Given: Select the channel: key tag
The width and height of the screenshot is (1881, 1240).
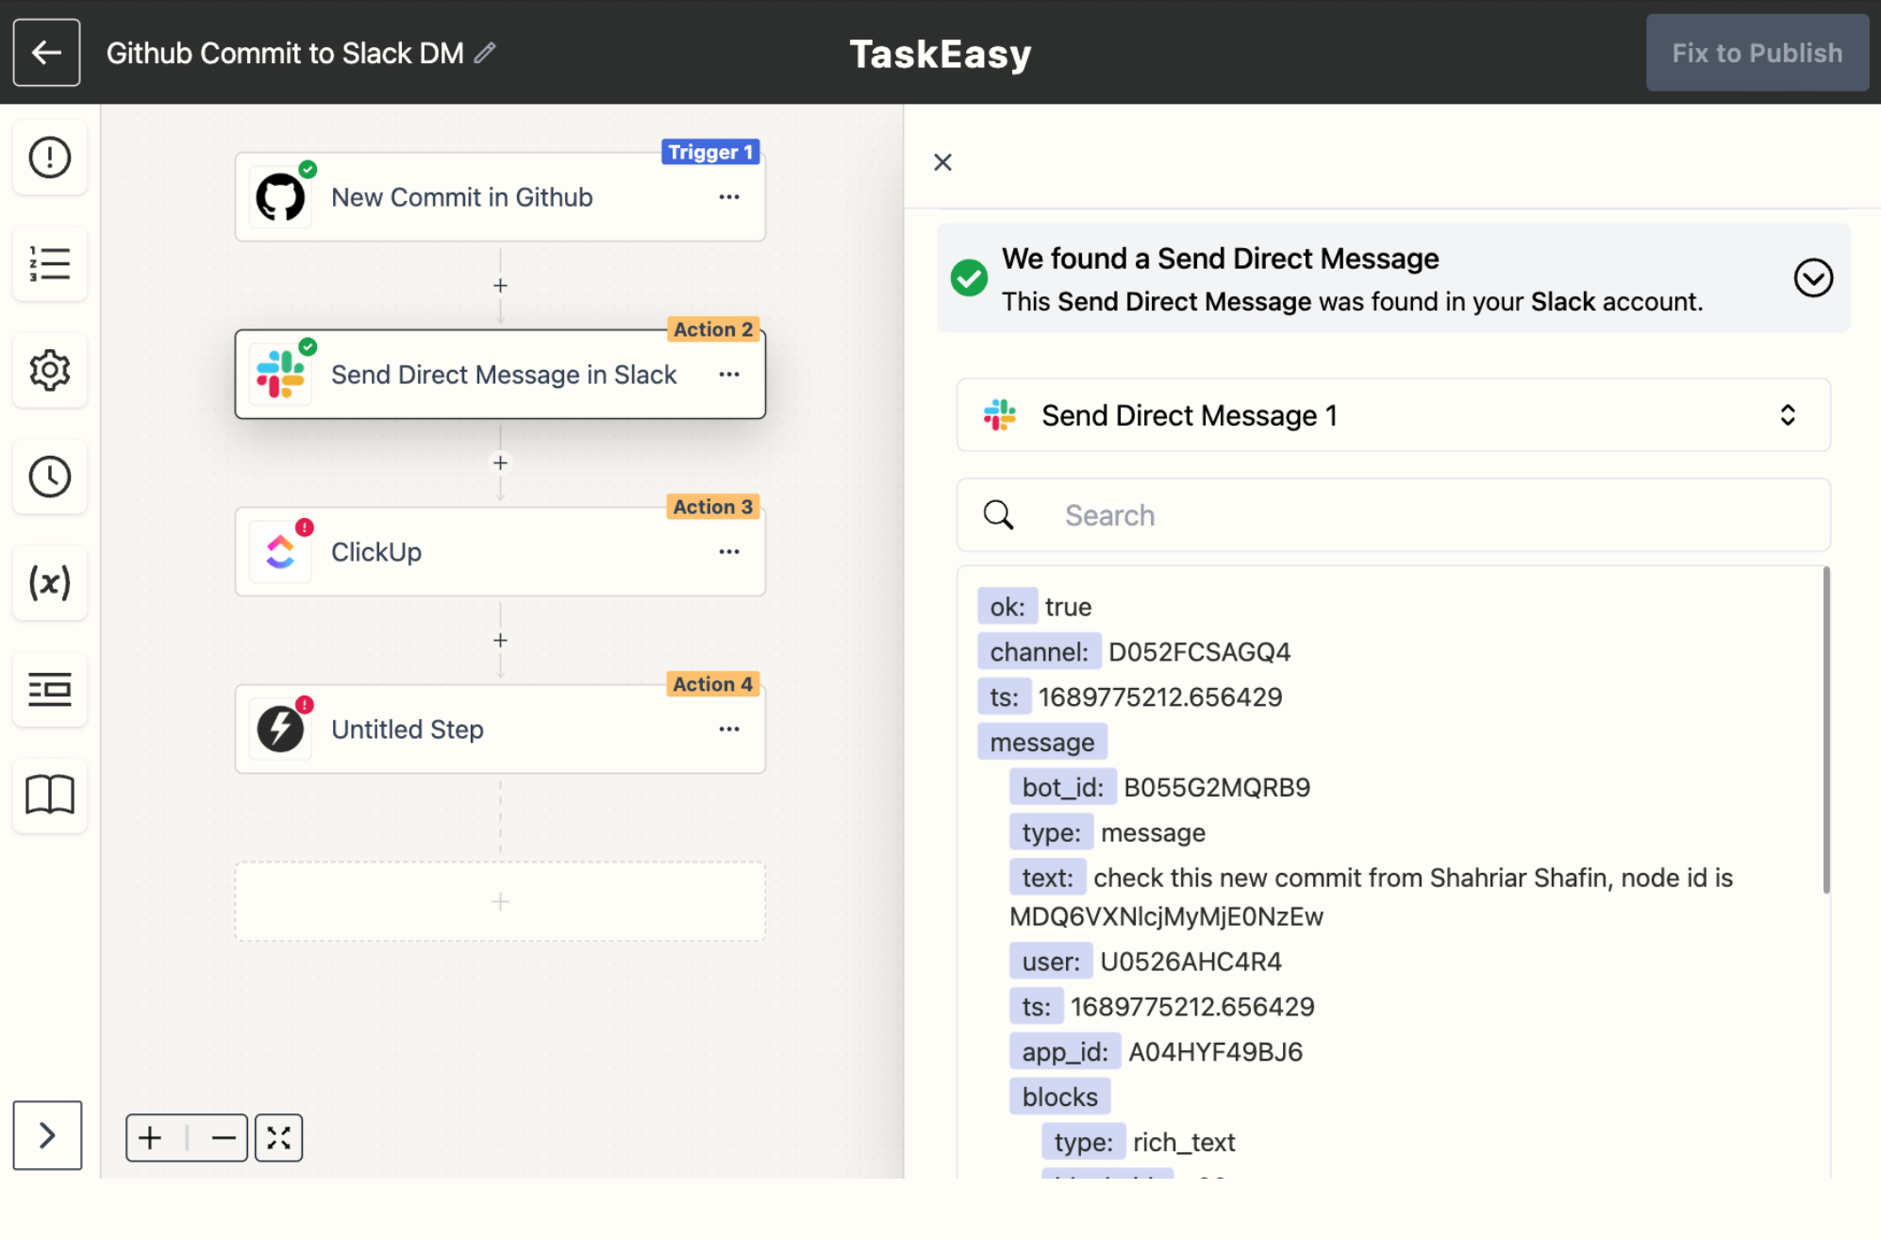Looking at the screenshot, I should click(x=1039, y=652).
